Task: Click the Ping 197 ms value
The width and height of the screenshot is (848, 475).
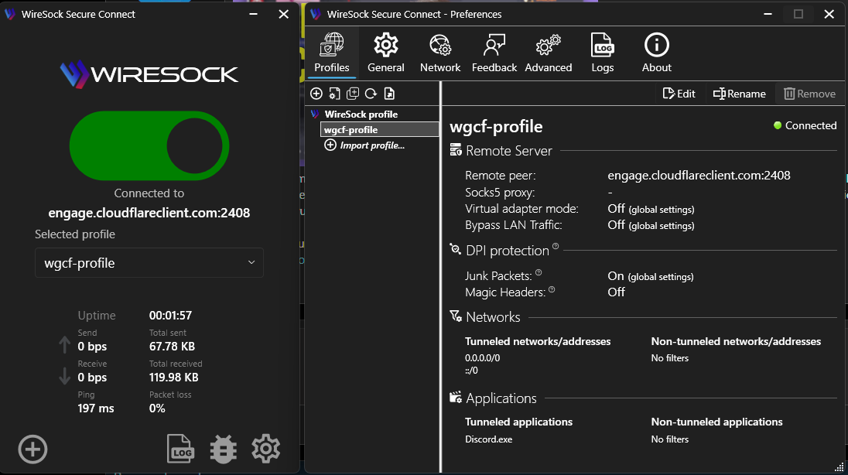Action: tap(96, 408)
